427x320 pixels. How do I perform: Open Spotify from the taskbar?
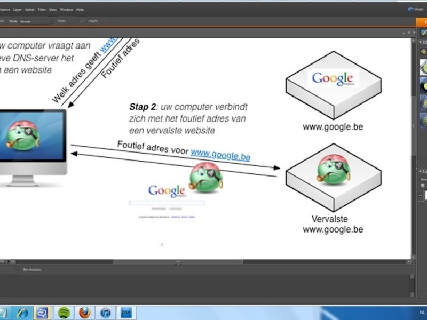(64, 313)
